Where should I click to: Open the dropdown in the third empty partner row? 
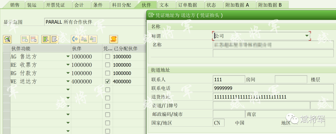68,106
